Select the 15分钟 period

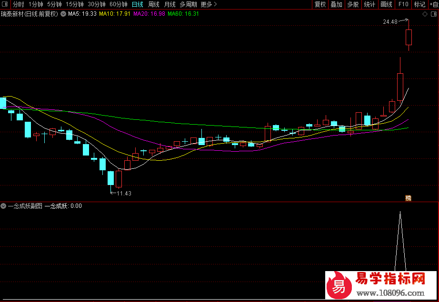[x=74, y=4]
